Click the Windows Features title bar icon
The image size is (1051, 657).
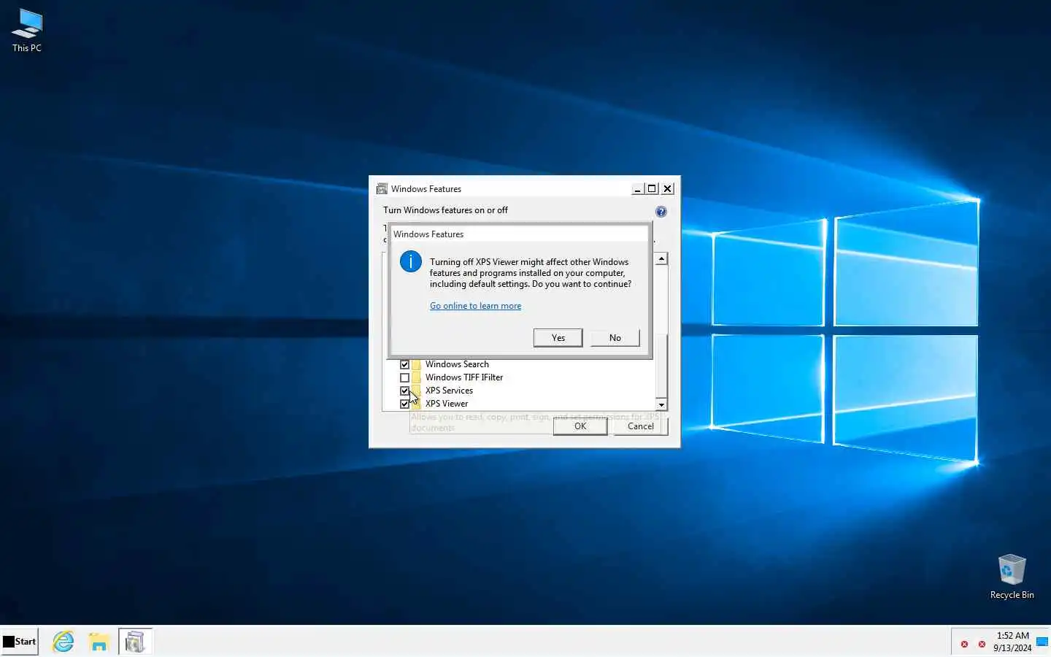(382, 189)
